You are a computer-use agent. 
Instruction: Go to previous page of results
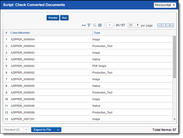tap(164, 25)
